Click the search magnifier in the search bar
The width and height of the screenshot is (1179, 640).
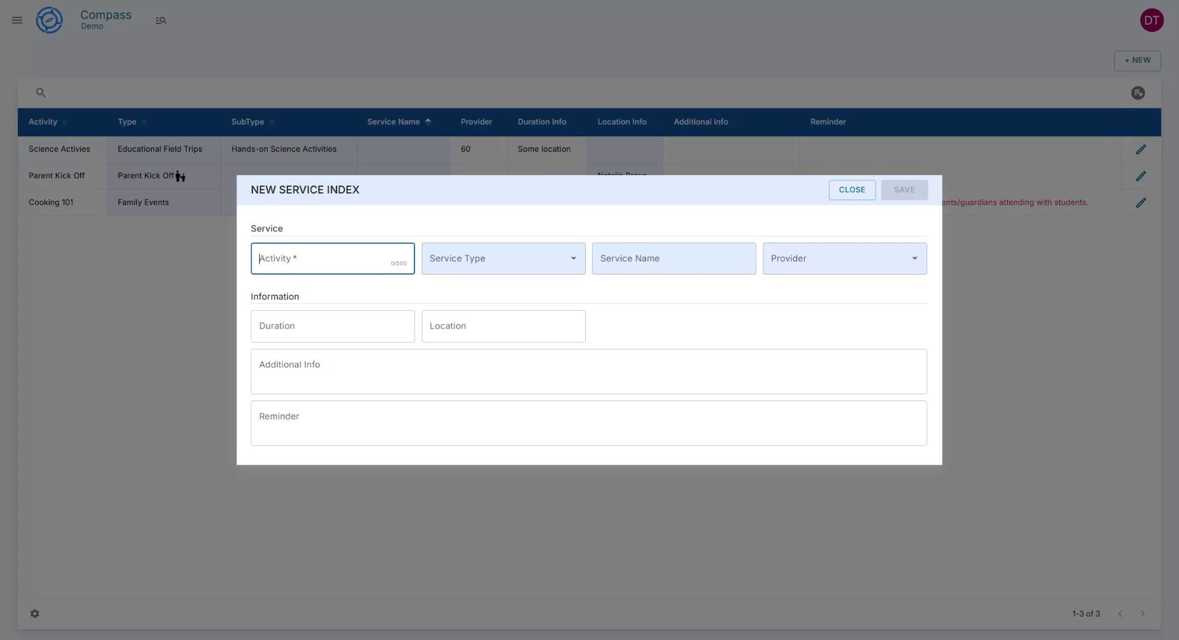[41, 92]
